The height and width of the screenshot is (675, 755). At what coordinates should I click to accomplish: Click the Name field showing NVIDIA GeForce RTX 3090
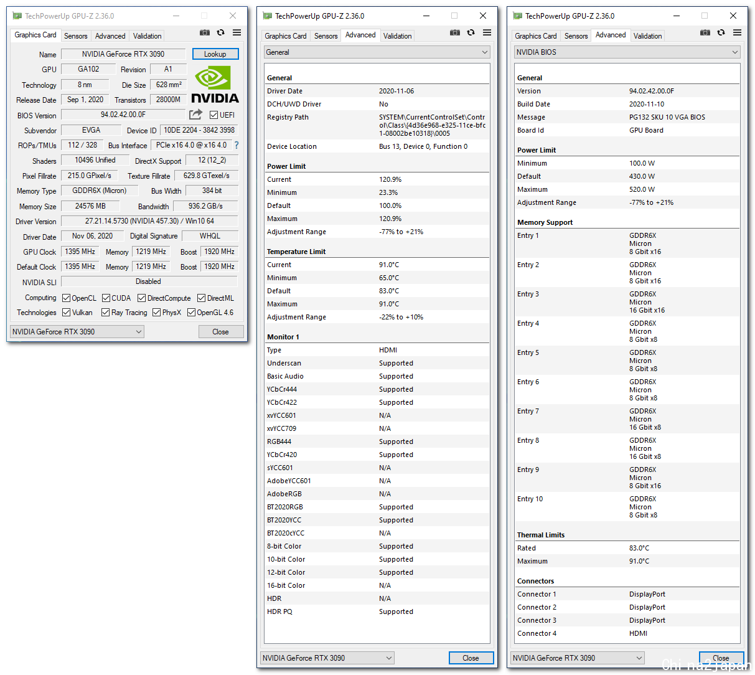click(x=123, y=54)
